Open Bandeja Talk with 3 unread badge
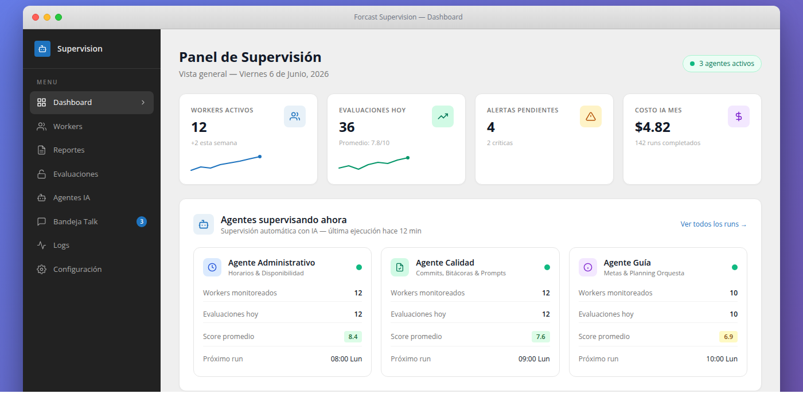 (x=92, y=221)
